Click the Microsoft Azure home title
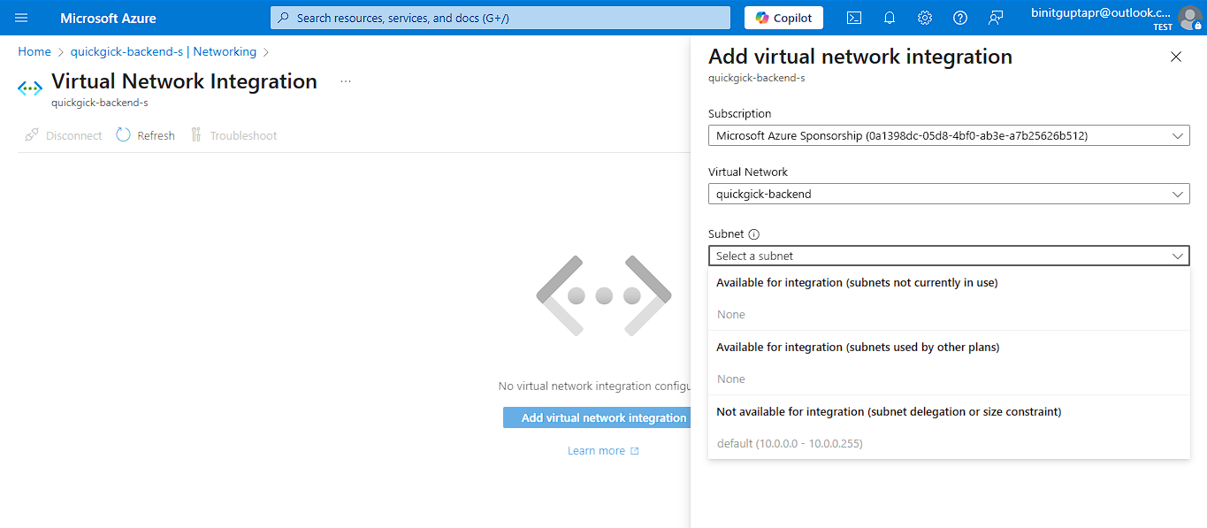Viewport: 1207px width, 528px height. [108, 18]
